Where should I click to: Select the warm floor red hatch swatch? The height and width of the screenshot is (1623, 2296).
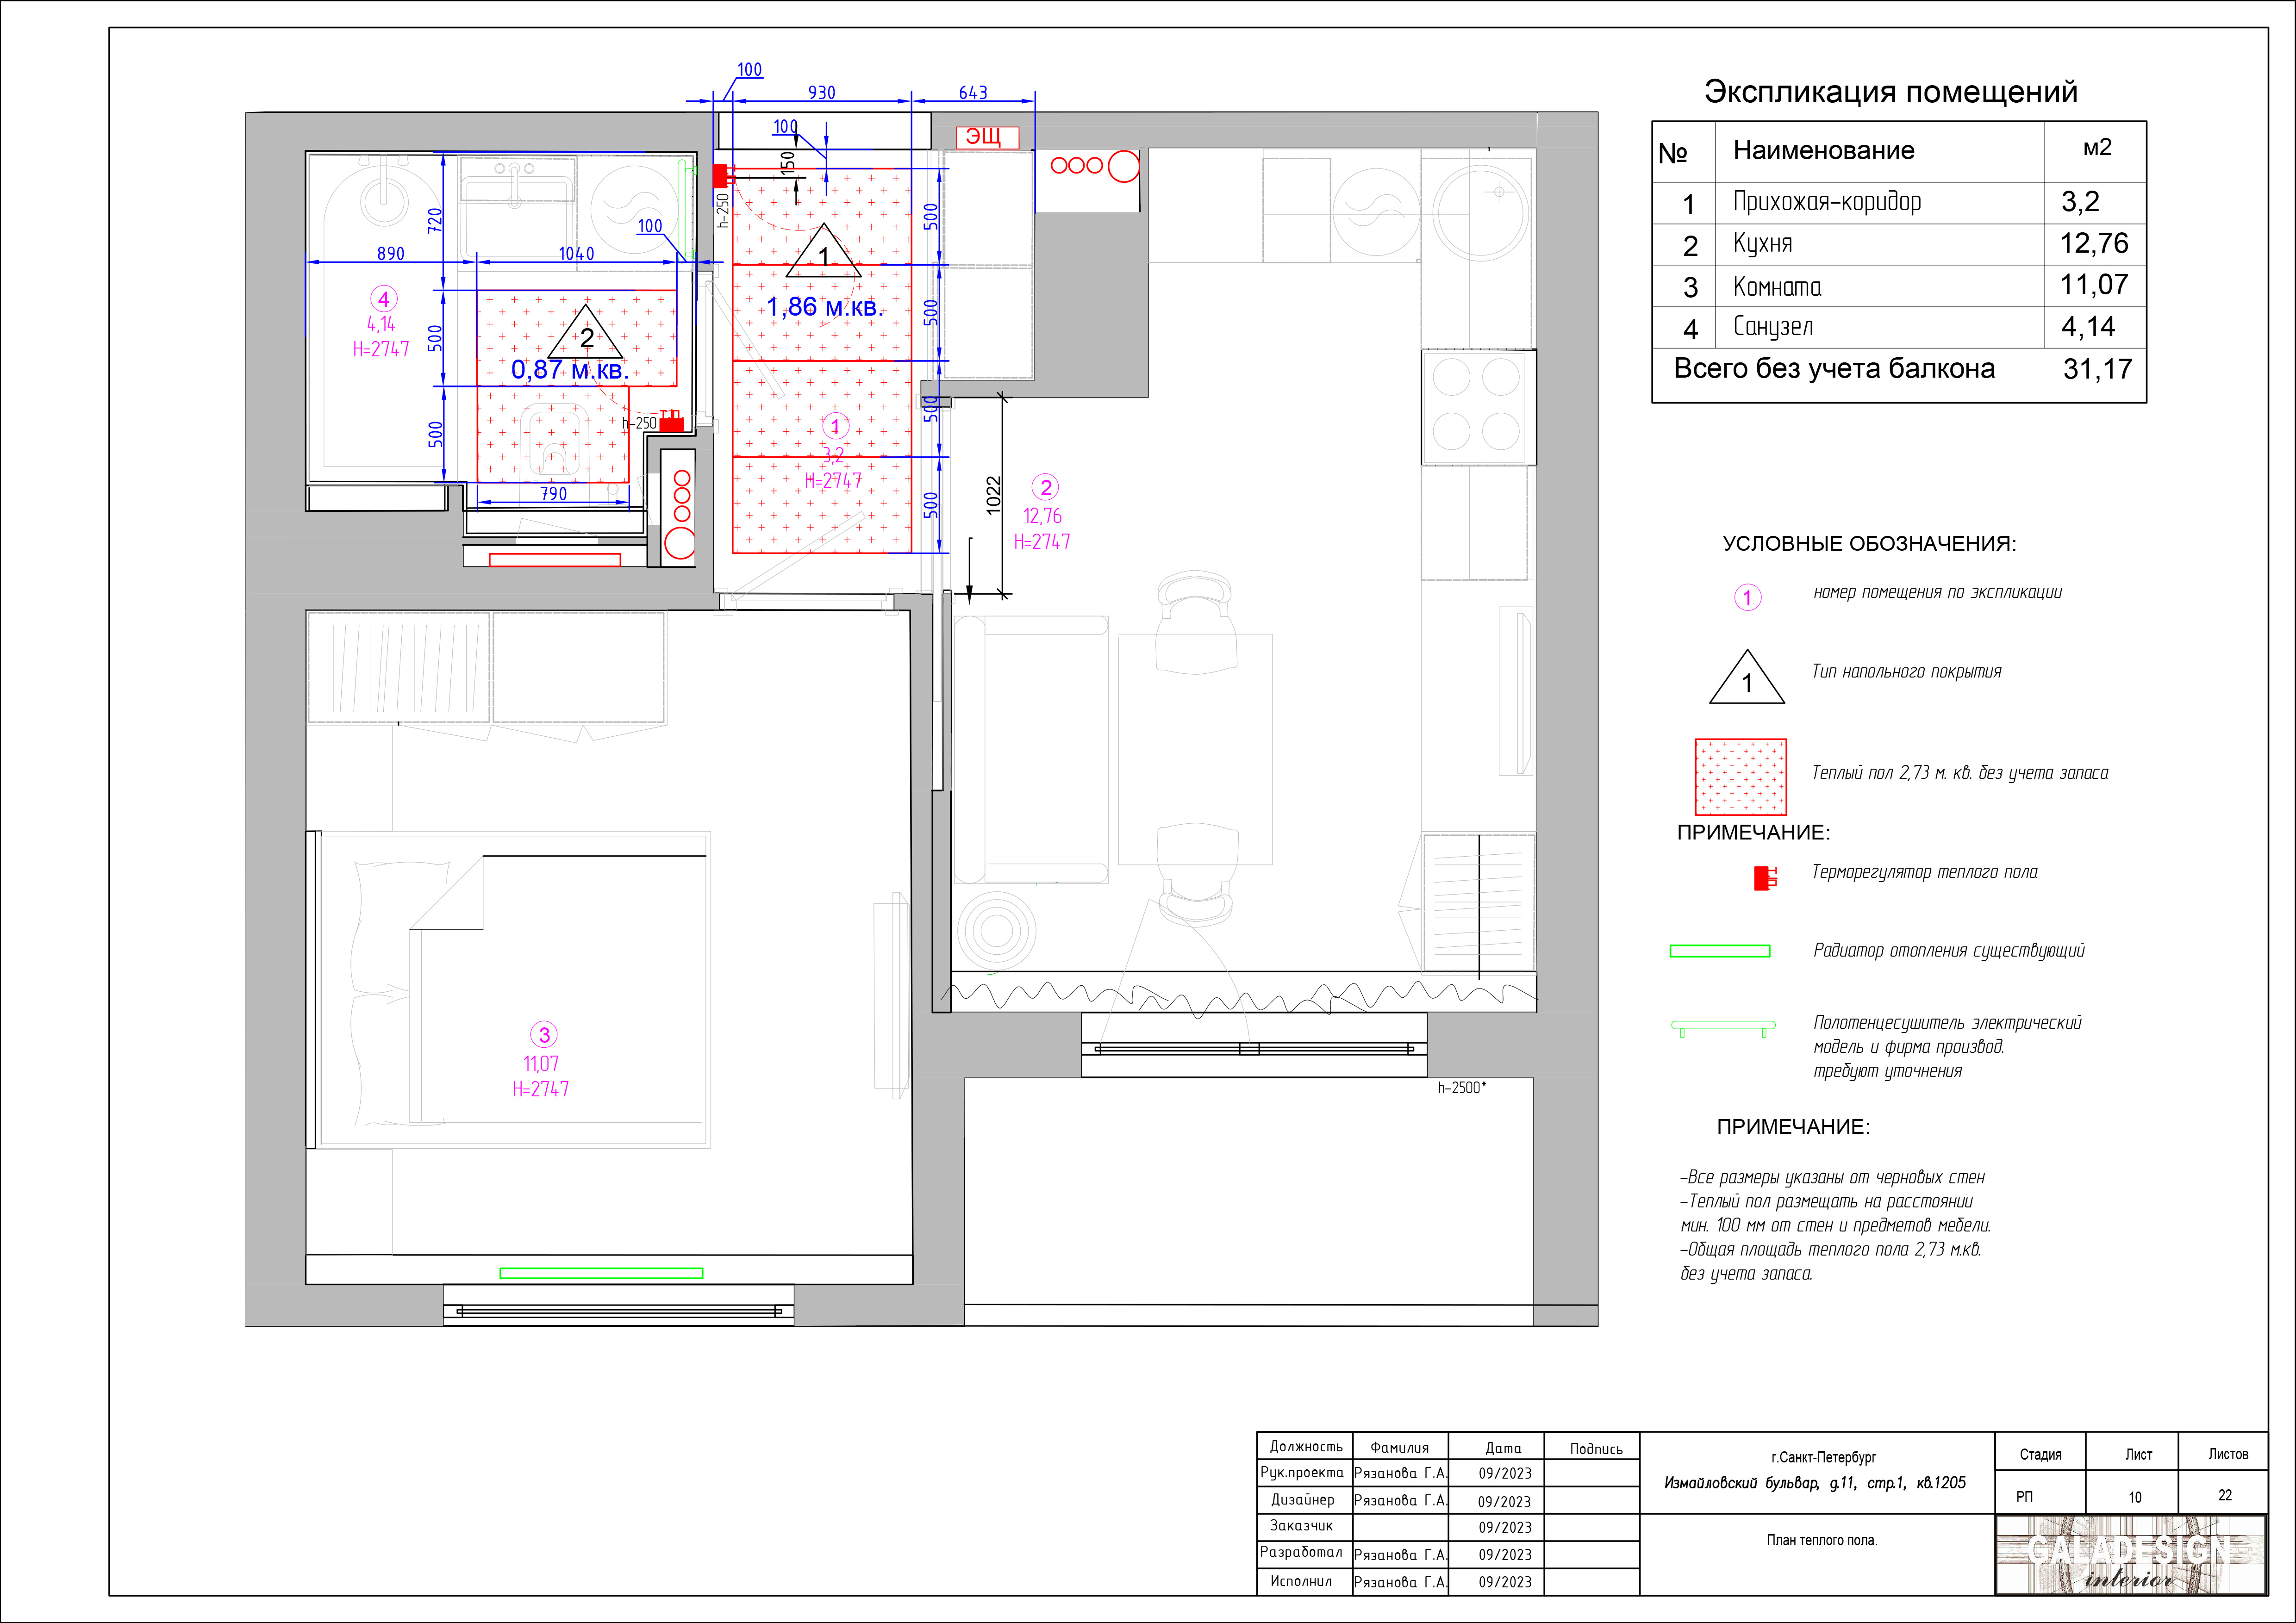(1740, 777)
